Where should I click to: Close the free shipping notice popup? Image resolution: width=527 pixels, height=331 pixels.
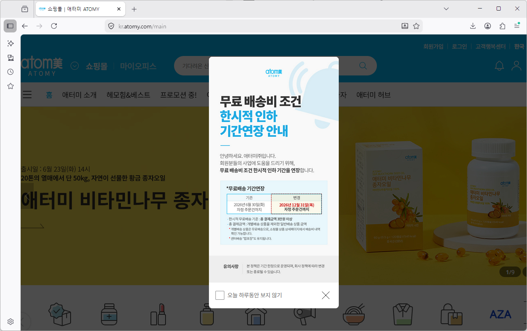click(x=325, y=295)
